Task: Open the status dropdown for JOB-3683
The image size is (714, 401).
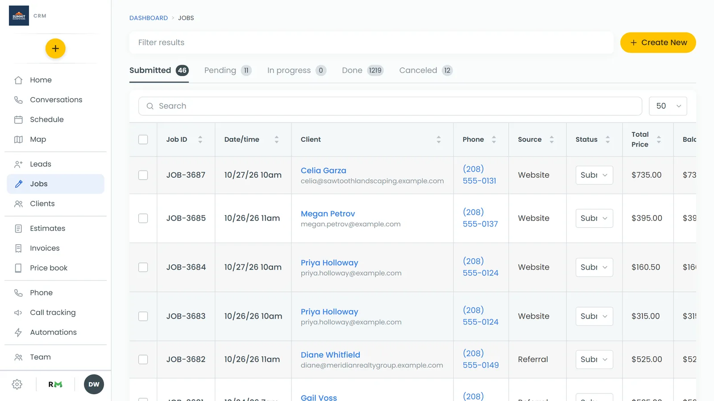Action: [594, 316]
